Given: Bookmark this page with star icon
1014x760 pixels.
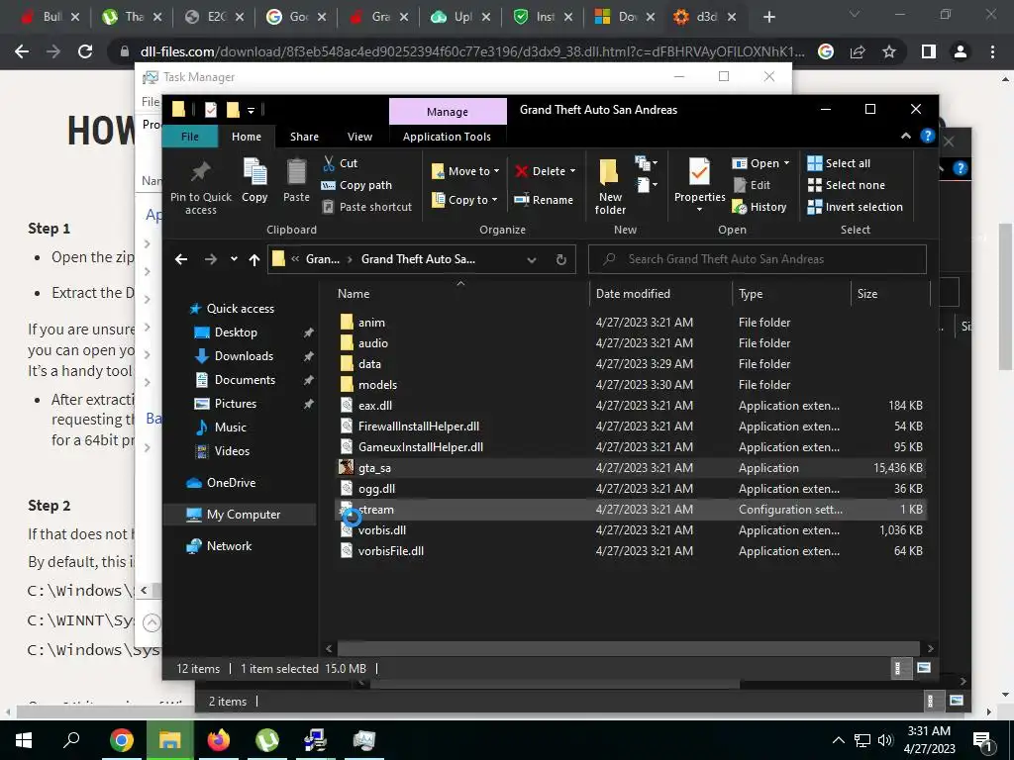Looking at the screenshot, I should click(x=889, y=51).
